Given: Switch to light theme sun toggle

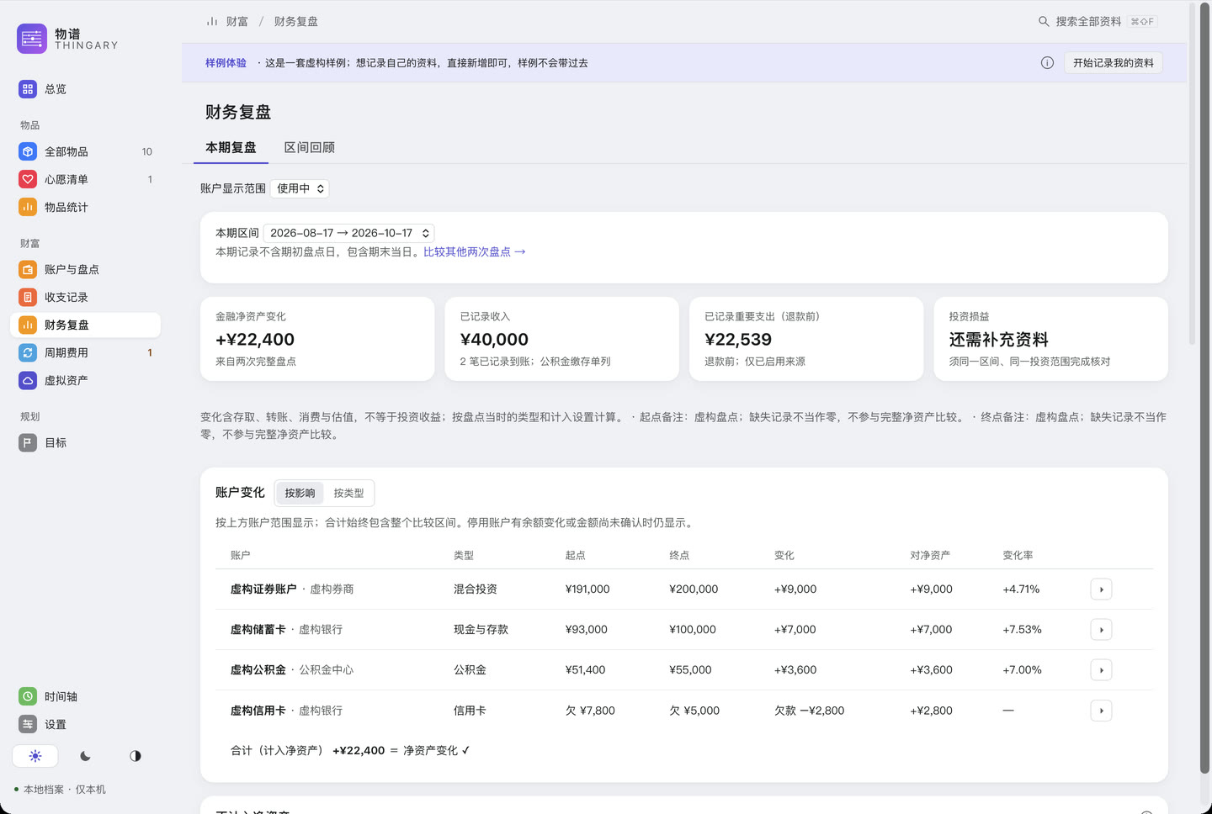Looking at the screenshot, I should (x=35, y=756).
